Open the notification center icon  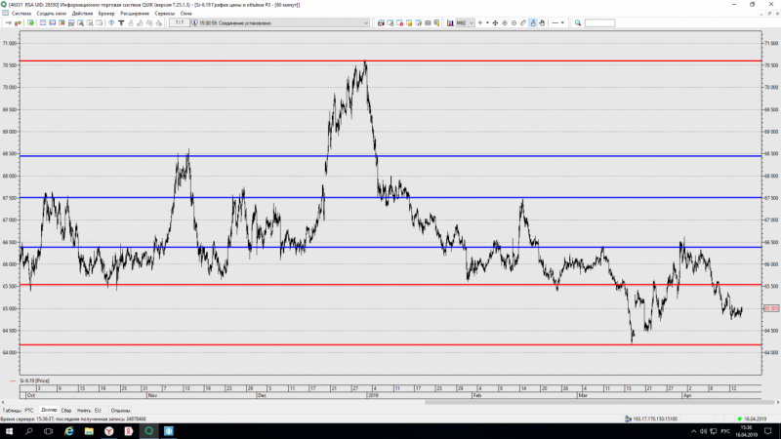pos(768,431)
